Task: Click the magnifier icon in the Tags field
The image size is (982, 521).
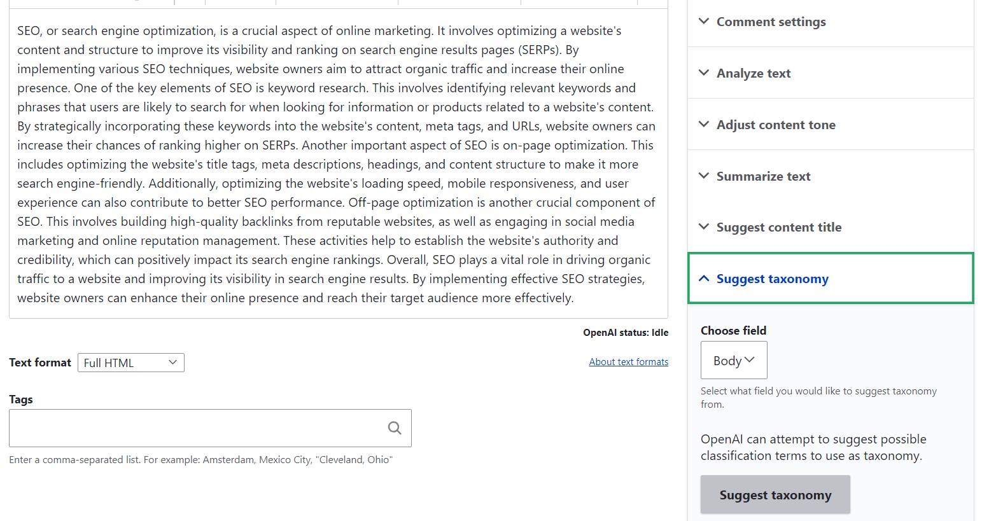Action: (395, 428)
